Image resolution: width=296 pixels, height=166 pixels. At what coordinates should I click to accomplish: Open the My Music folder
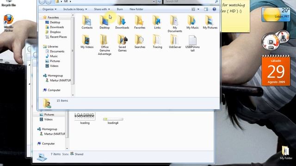click(x=192, y=22)
